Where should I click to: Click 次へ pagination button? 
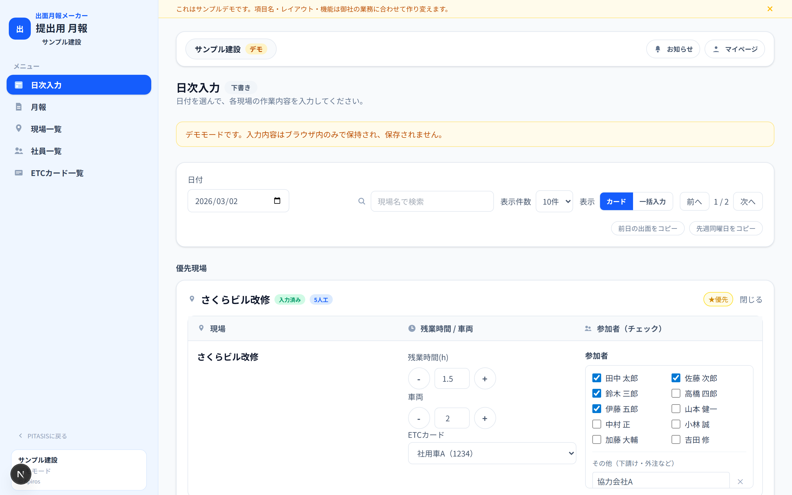[x=748, y=201]
